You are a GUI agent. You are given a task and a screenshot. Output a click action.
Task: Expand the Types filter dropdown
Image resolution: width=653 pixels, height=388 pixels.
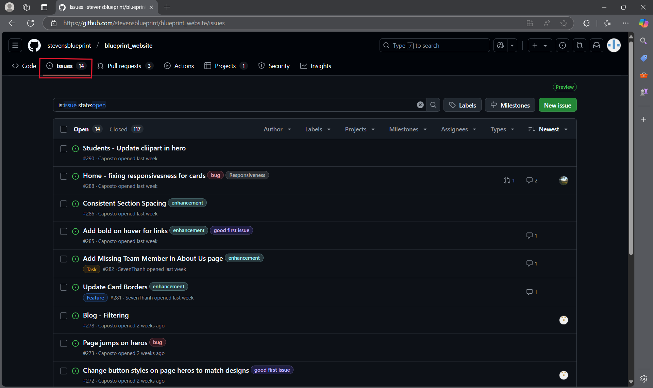coord(502,129)
